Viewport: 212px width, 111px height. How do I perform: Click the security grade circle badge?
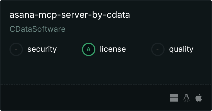[x=16, y=49]
